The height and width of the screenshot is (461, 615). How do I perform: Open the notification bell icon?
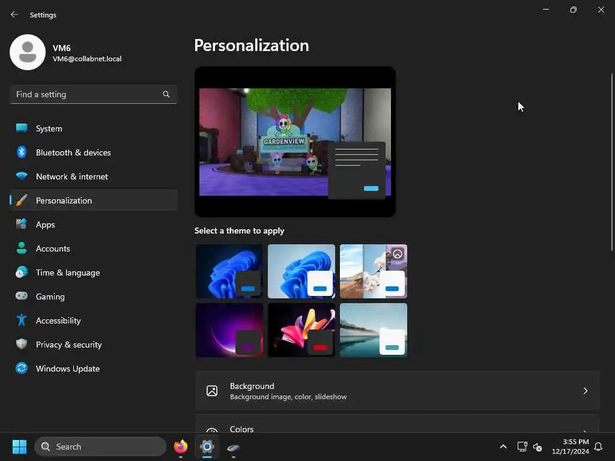pyautogui.click(x=598, y=447)
